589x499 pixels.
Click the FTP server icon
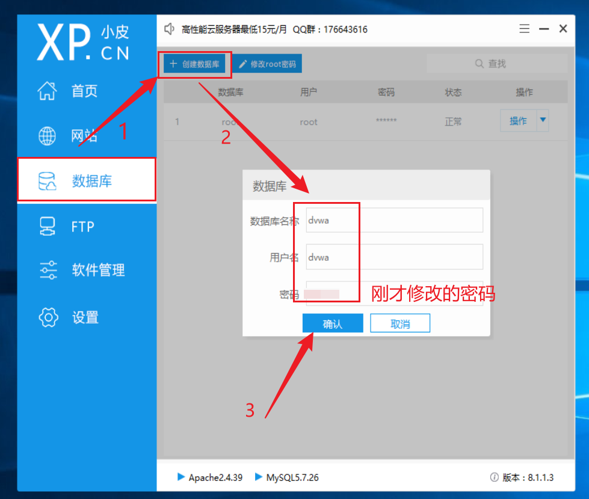[x=48, y=227]
